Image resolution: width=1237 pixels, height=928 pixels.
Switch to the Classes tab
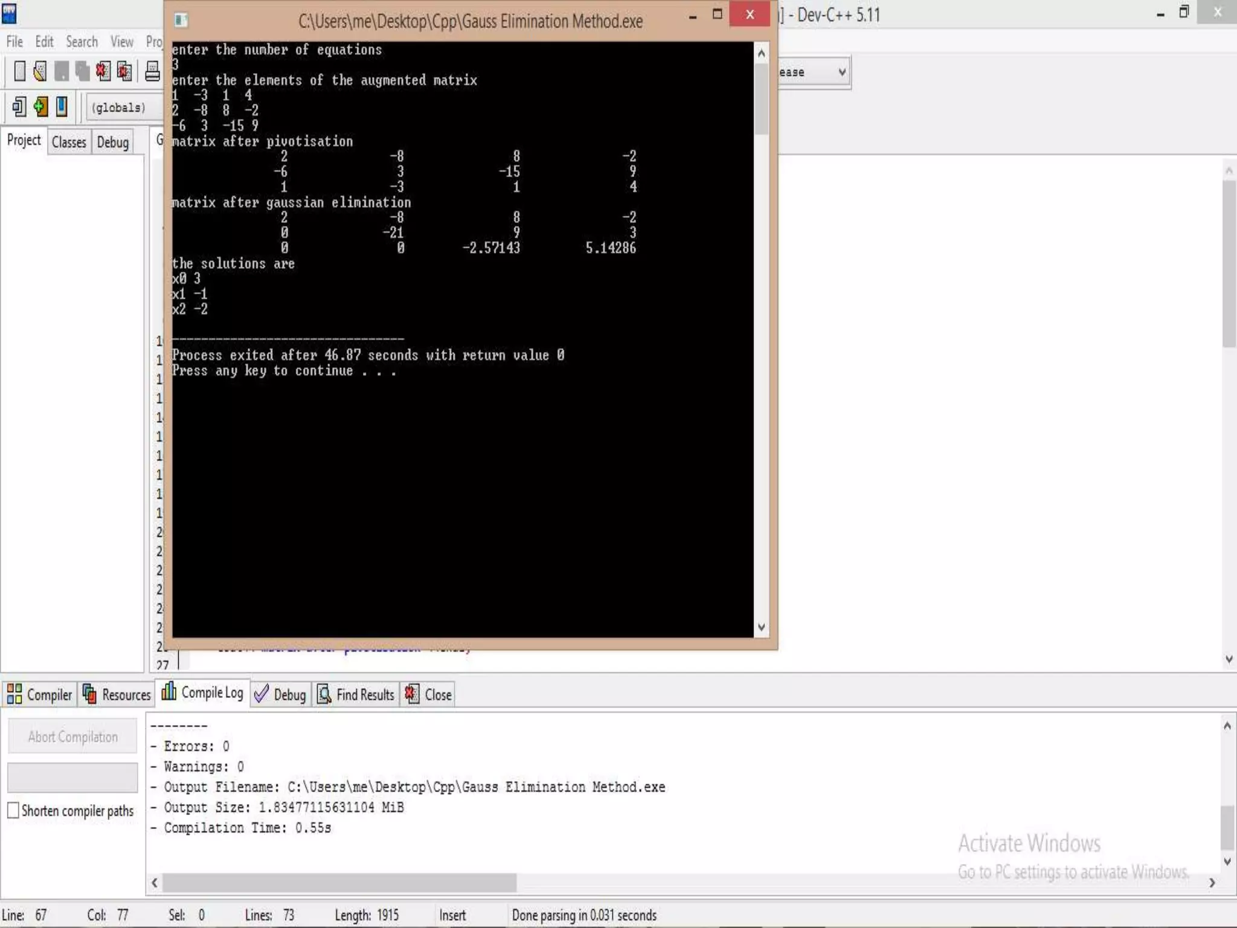point(69,143)
